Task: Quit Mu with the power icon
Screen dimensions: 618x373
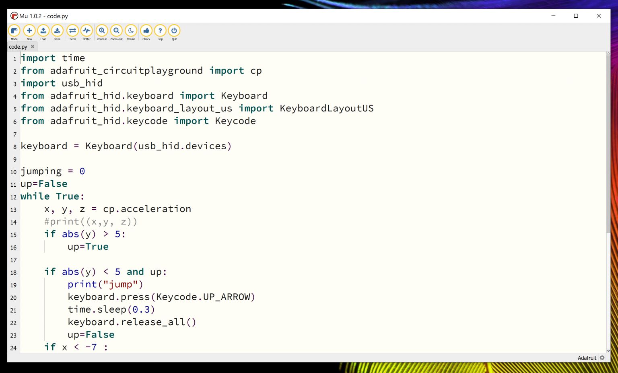Action: pyautogui.click(x=174, y=32)
